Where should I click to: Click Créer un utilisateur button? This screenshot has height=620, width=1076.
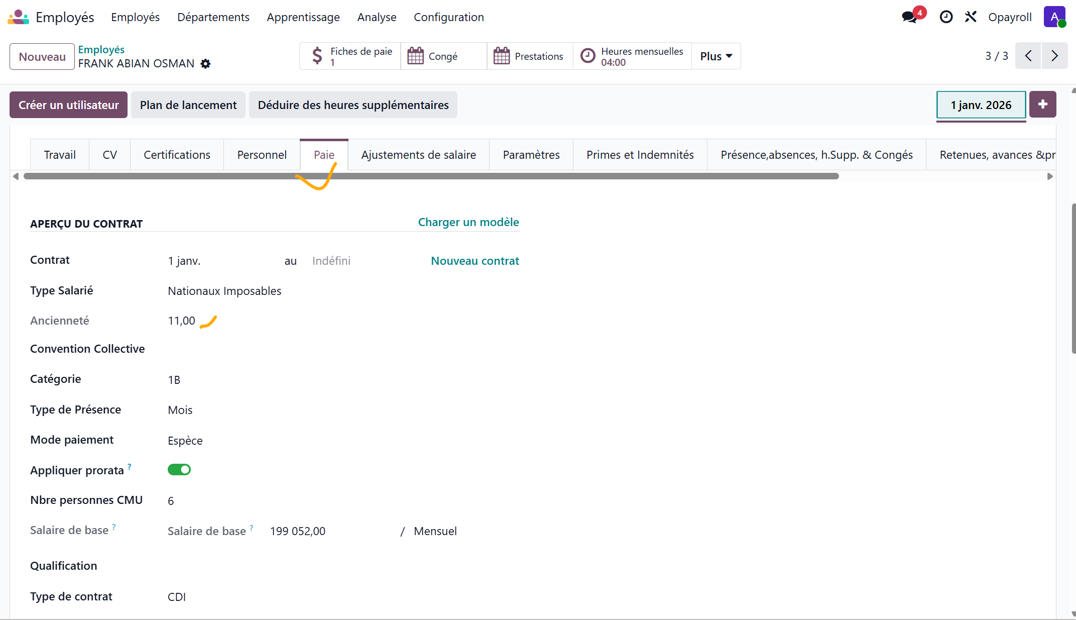coord(69,105)
